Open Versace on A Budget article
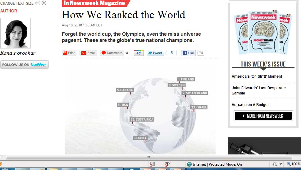The height and width of the screenshot is (170, 301). [250, 105]
